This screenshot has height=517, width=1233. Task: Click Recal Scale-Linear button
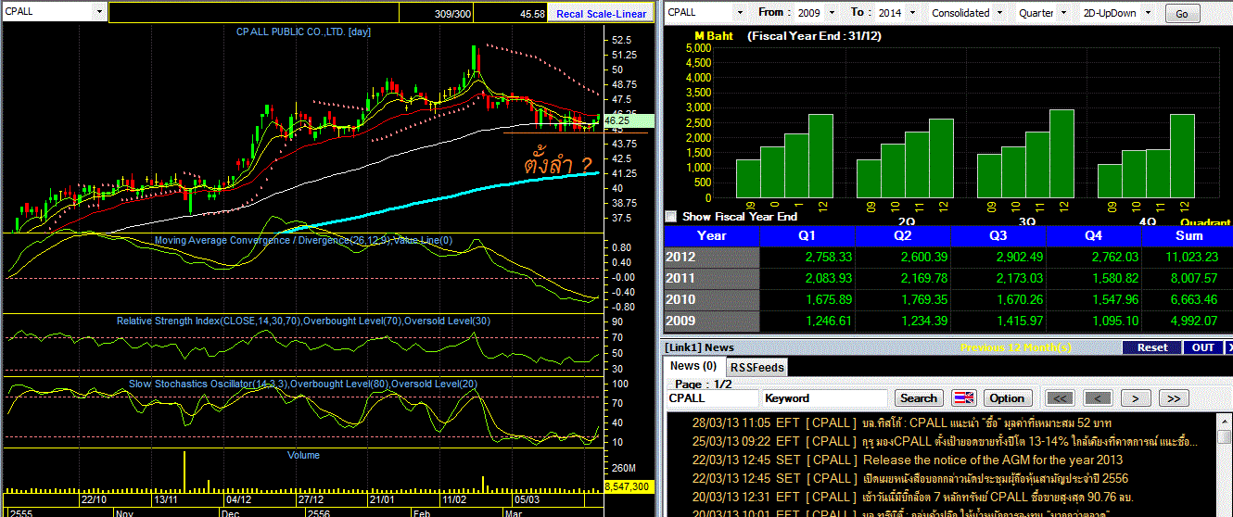pyautogui.click(x=601, y=14)
